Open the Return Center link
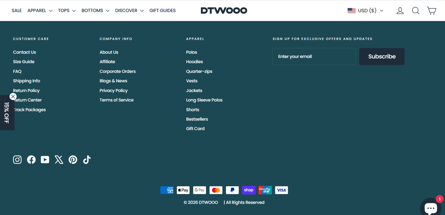445x215 pixels. (x=27, y=100)
